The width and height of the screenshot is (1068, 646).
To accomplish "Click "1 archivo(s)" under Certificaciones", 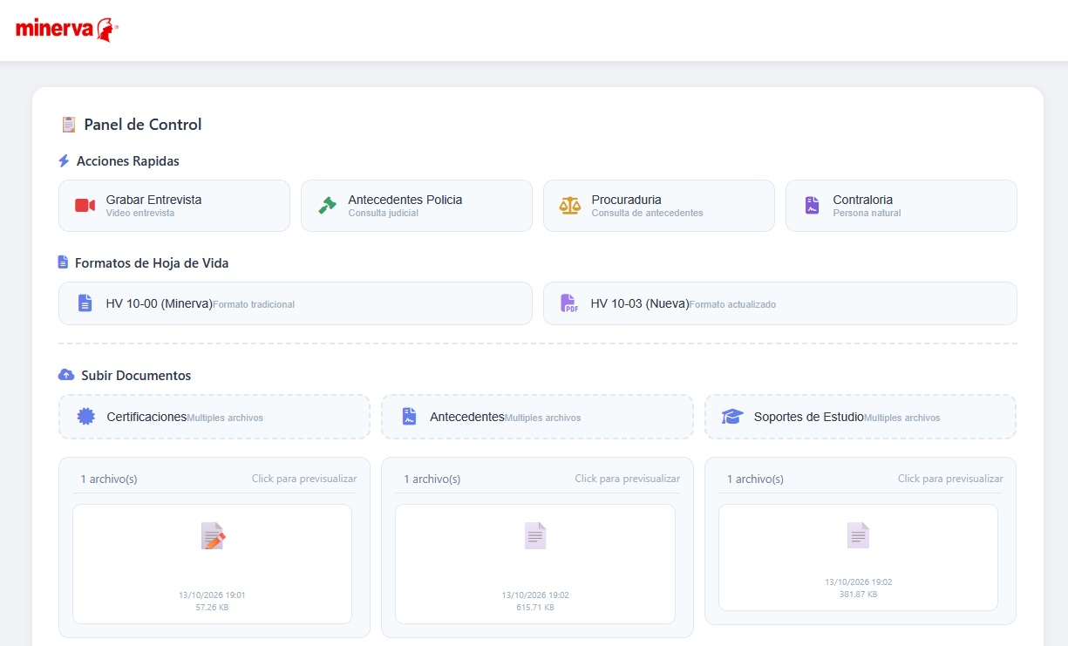I will [x=109, y=479].
